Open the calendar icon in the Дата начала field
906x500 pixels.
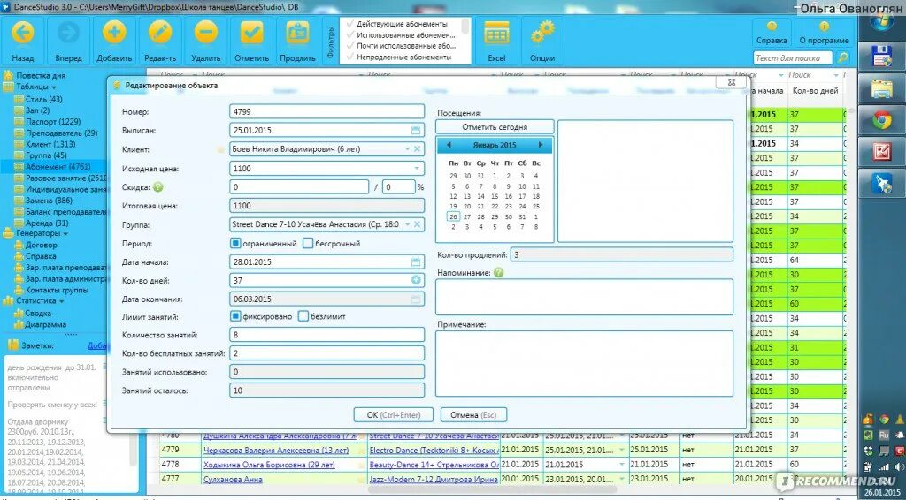click(x=416, y=261)
